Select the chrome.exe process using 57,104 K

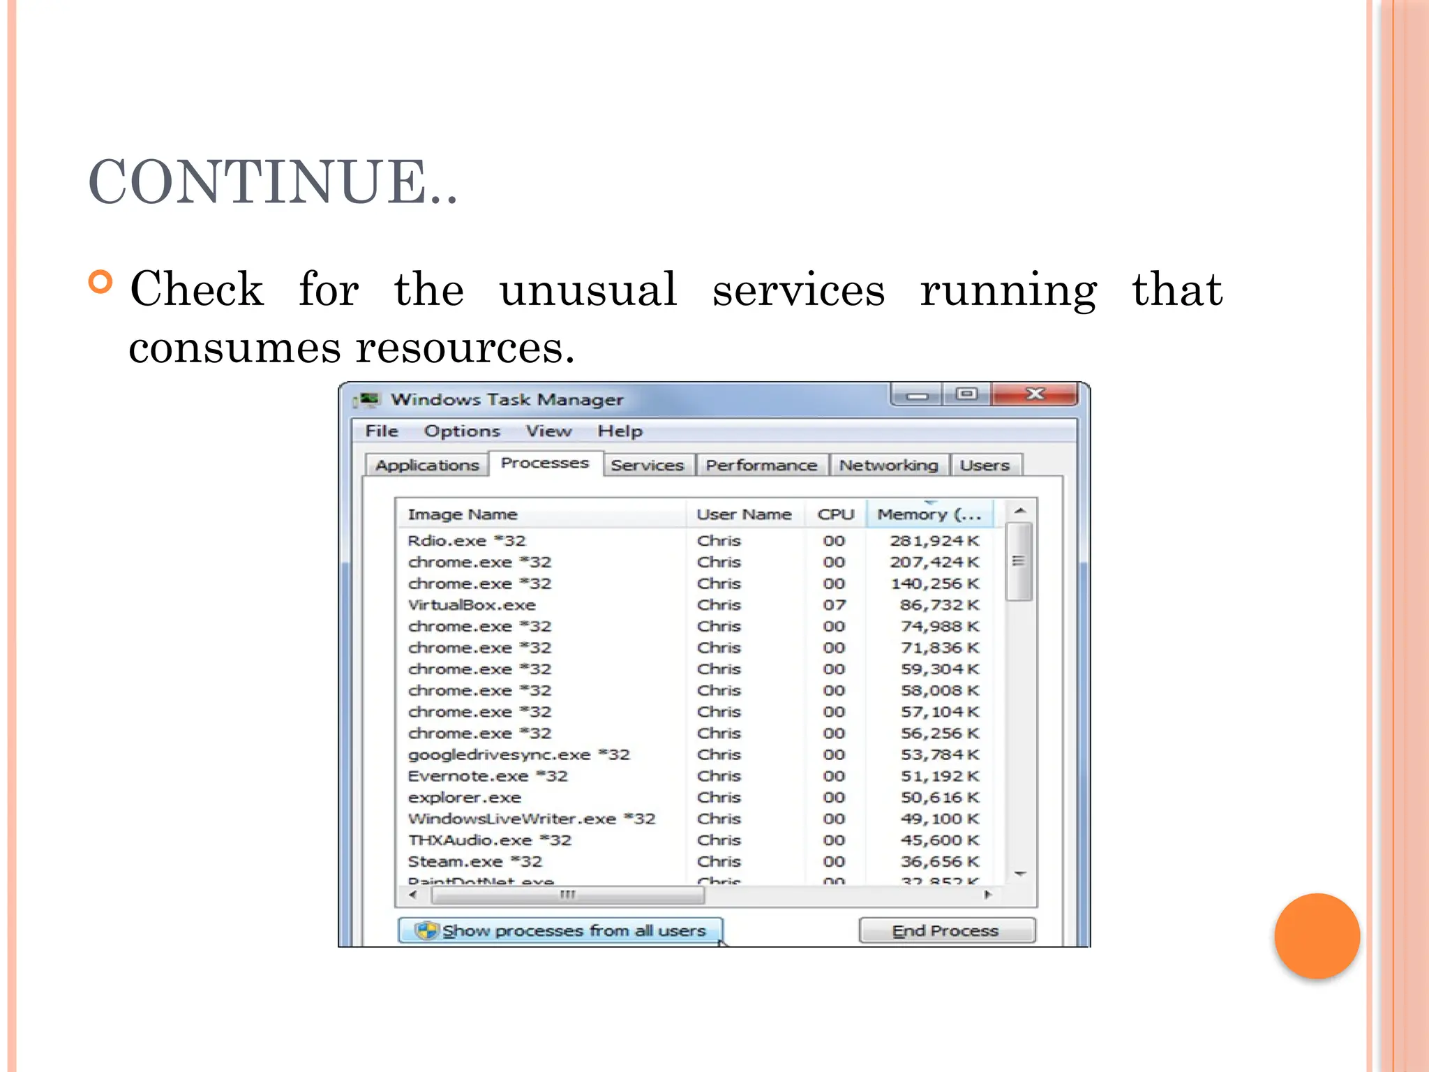point(701,712)
